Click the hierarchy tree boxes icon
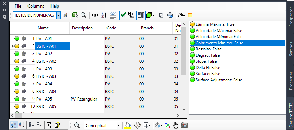The width and height of the screenshot is (294, 130). 131,15
